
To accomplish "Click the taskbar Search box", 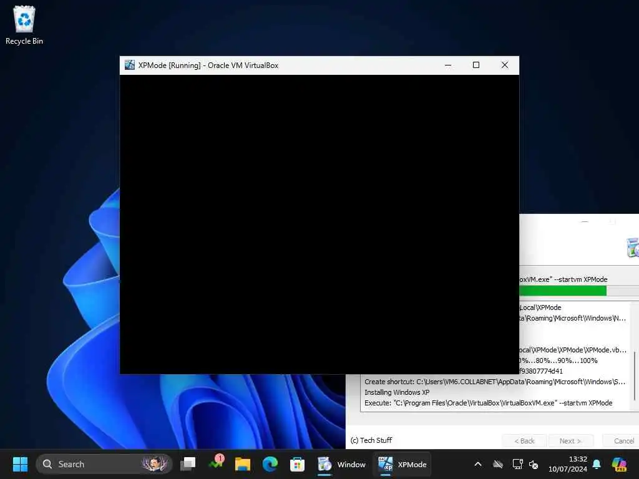I will coord(104,464).
